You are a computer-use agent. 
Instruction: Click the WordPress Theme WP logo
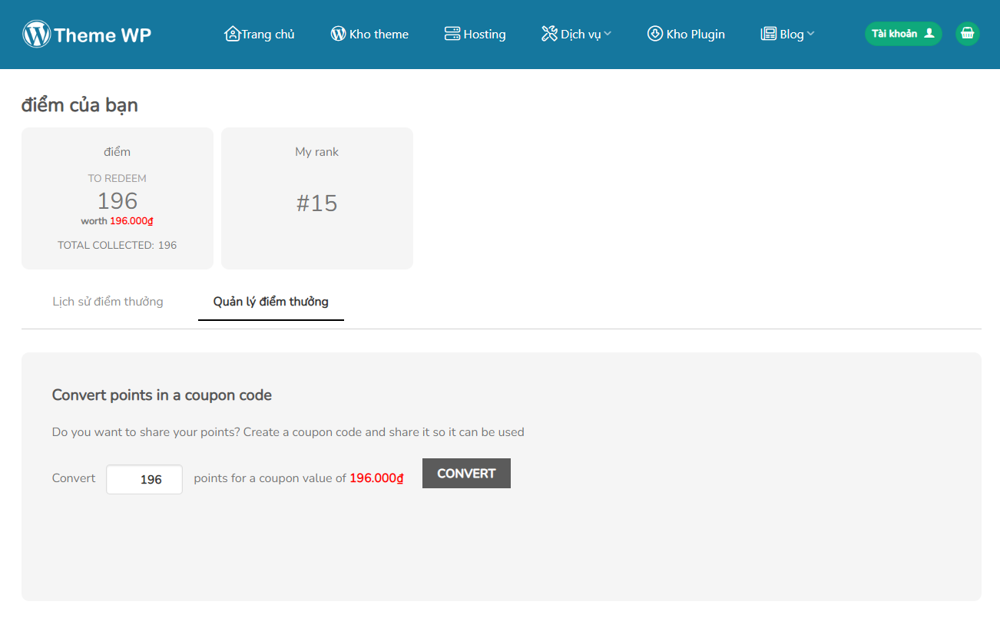click(x=87, y=35)
